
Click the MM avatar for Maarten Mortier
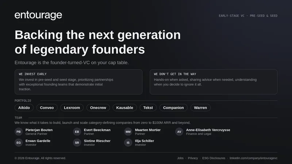(x=128, y=132)
